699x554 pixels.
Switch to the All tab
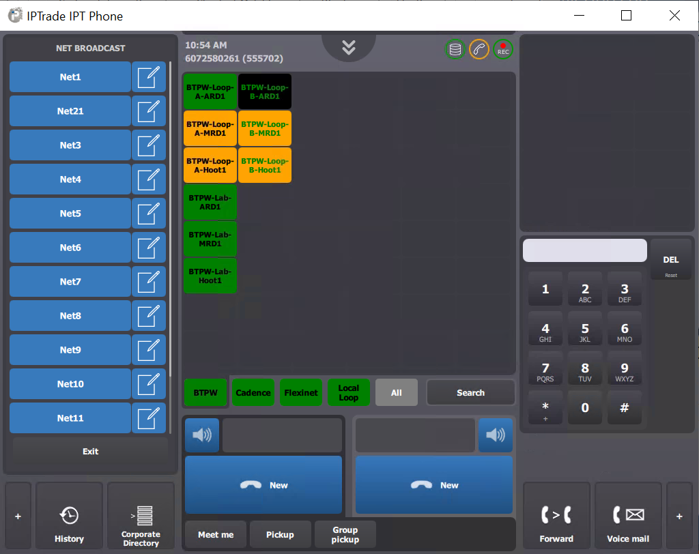point(397,393)
